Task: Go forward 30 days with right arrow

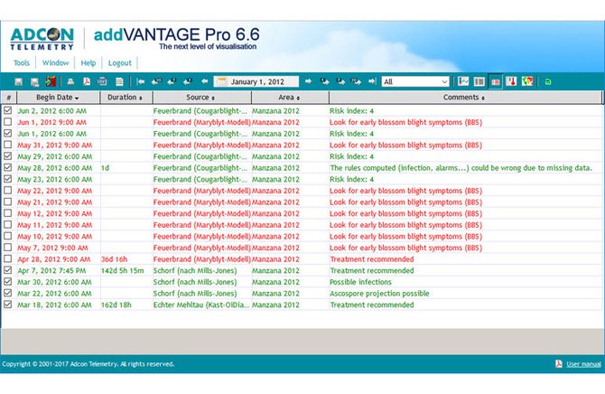Action: pos(356,81)
